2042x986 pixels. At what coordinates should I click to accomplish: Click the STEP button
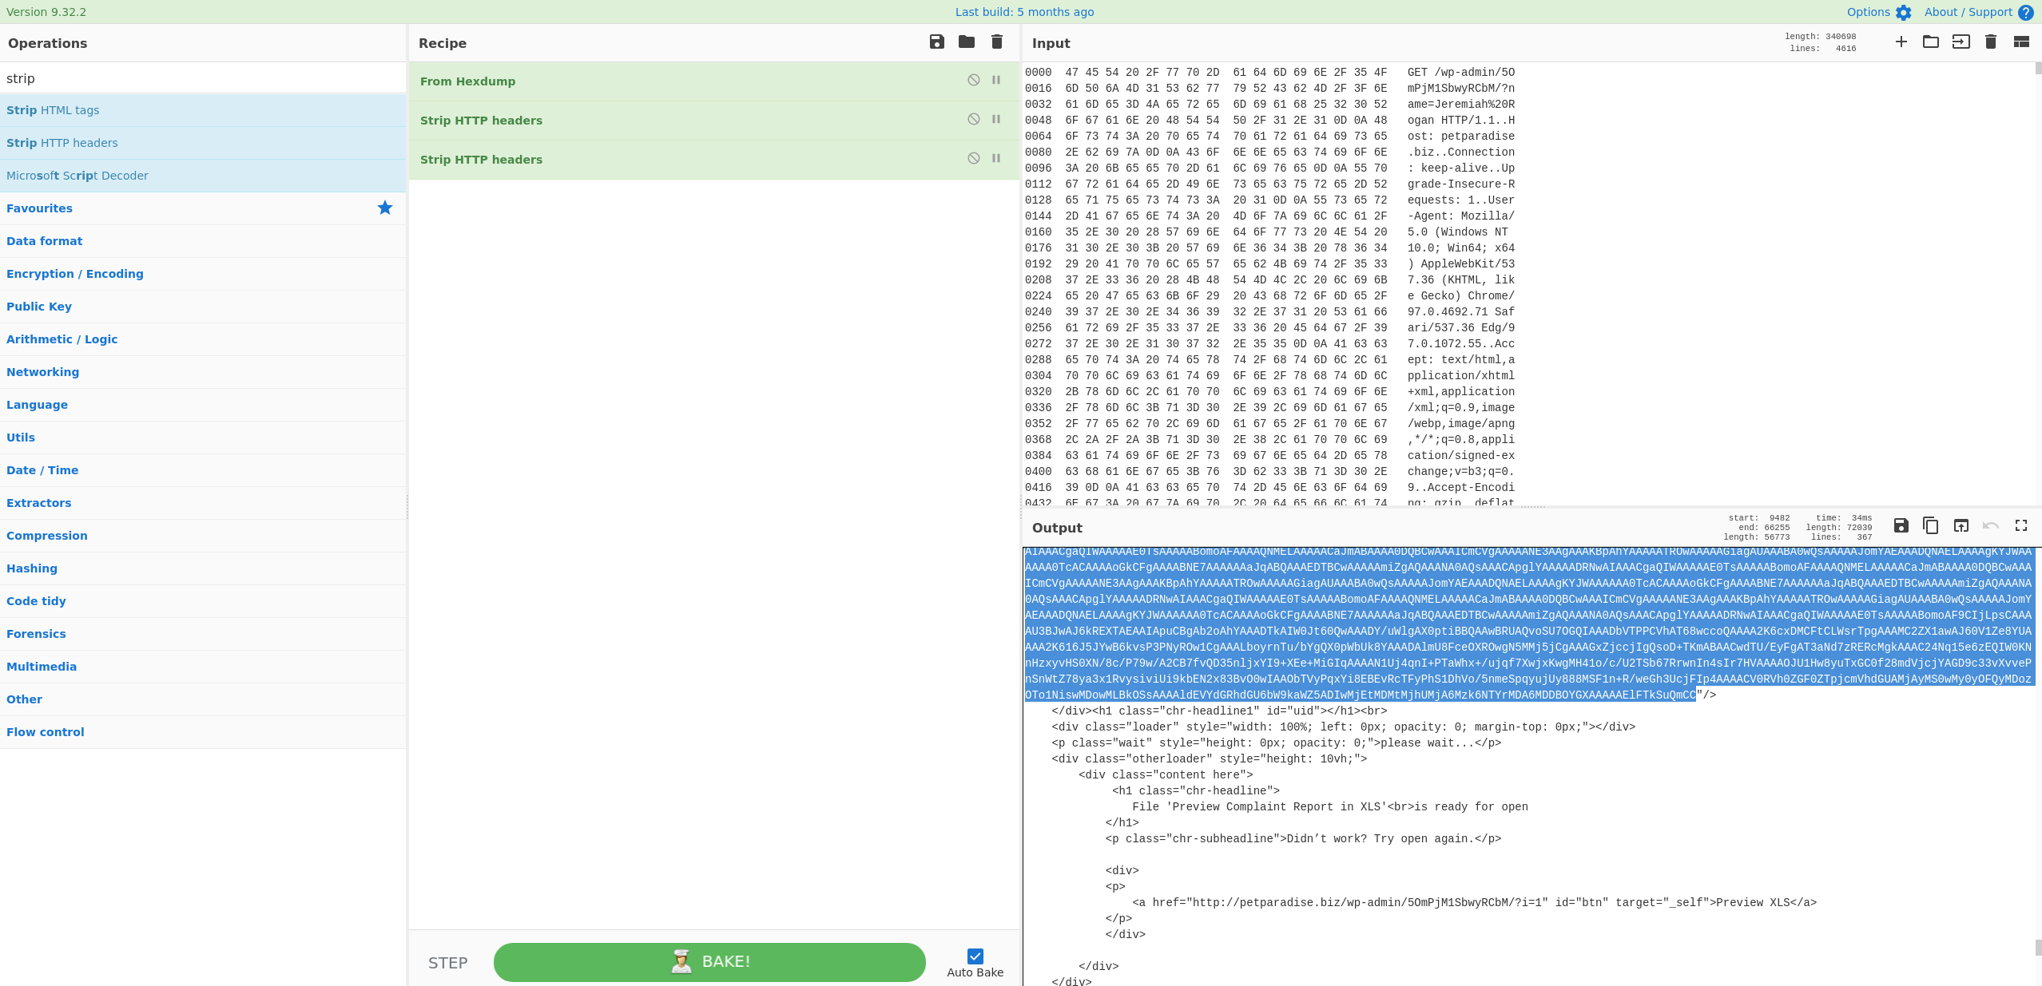point(447,963)
